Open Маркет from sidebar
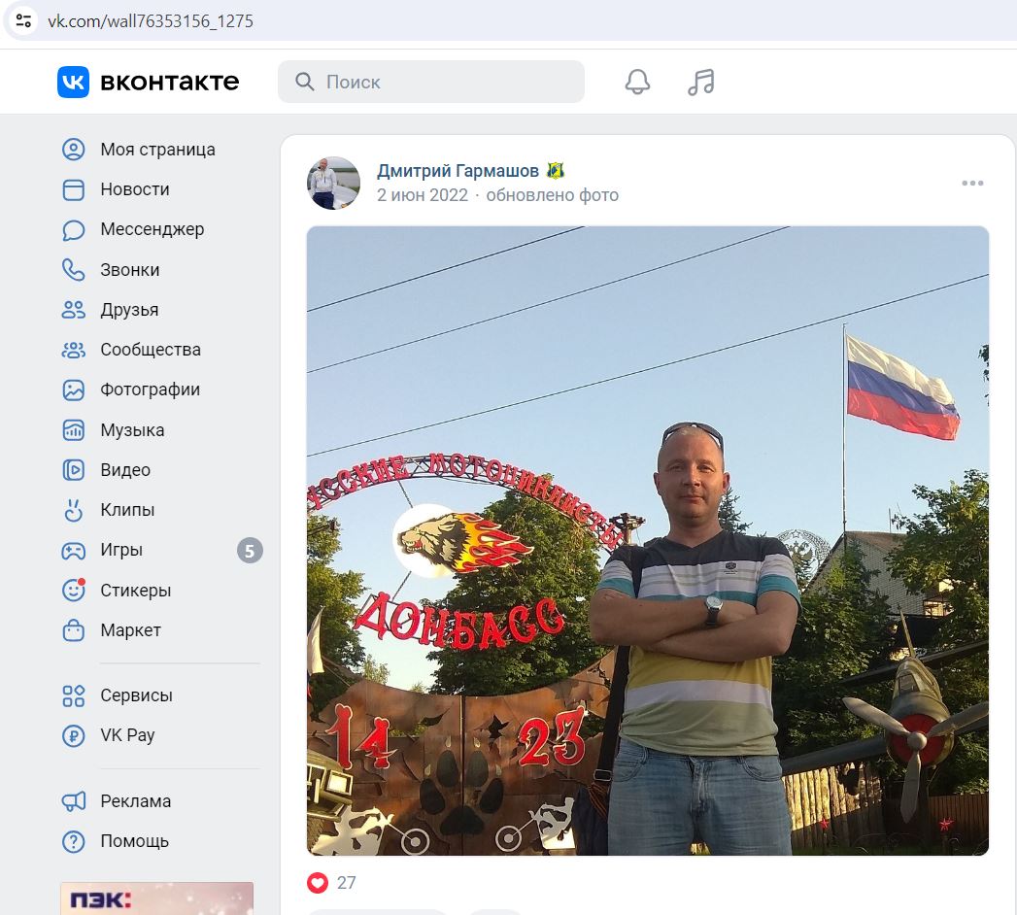Viewport: 1017px width, 915px height. tap(130, 630)
